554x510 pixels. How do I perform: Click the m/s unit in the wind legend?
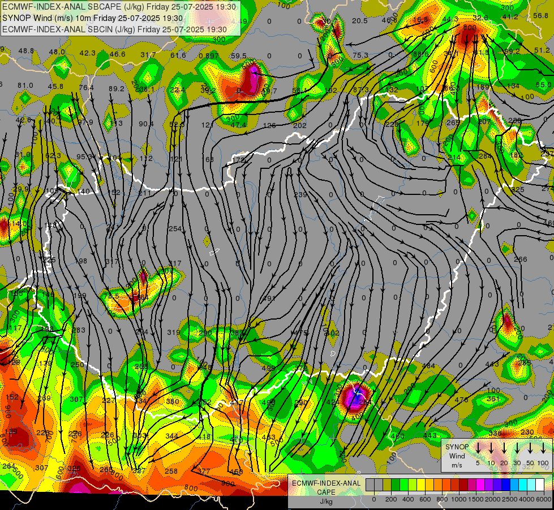point(457,465)
